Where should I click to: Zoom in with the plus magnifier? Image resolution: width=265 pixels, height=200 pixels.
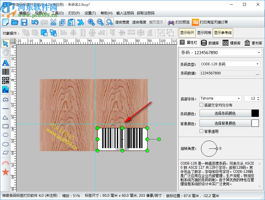pos(91,22)
